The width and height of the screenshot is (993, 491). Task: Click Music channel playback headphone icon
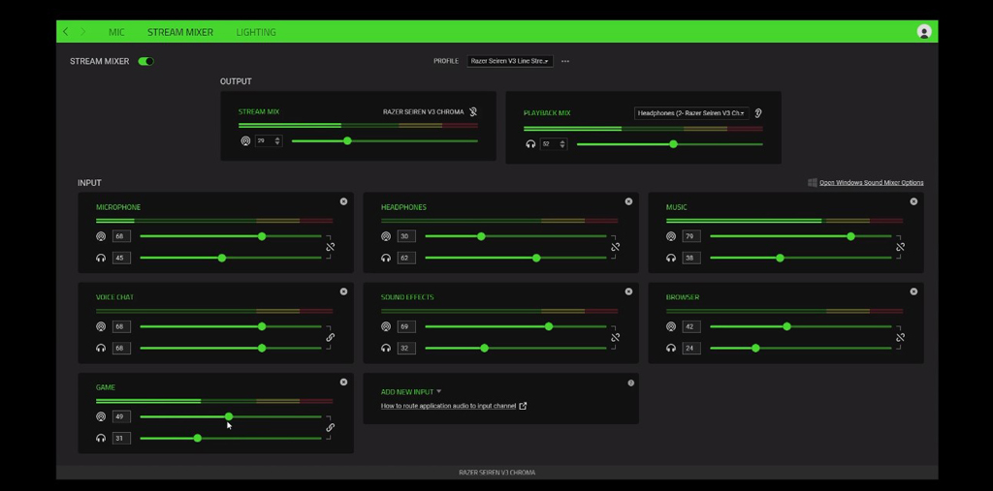click(671, 259)
